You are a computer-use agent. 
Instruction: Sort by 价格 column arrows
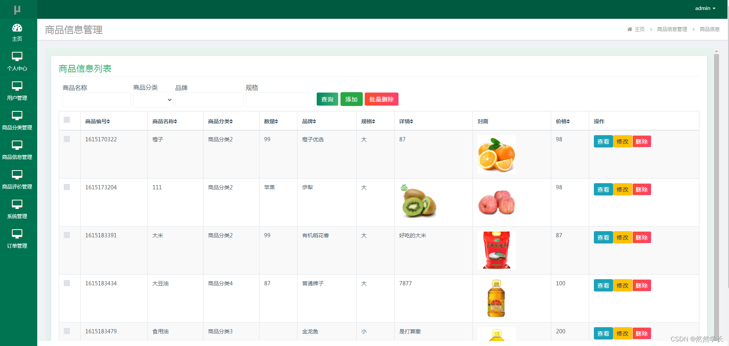pyautogui.click(x=568, y=121)
